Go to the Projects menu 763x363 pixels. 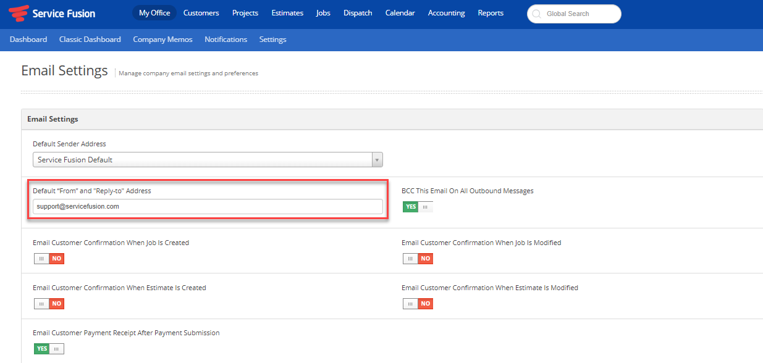click(x=245, y=13)
